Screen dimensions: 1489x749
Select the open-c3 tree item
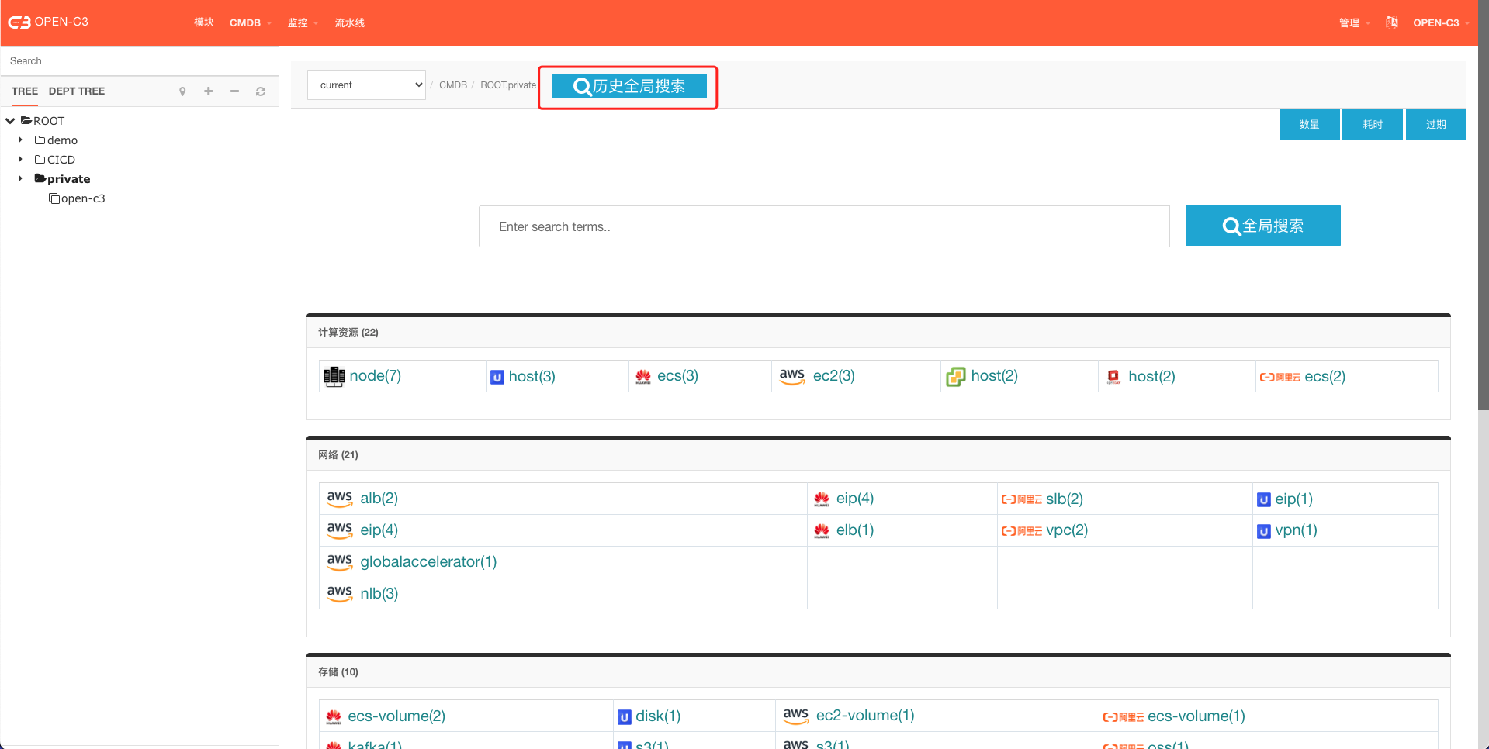(x=83, y=198)
